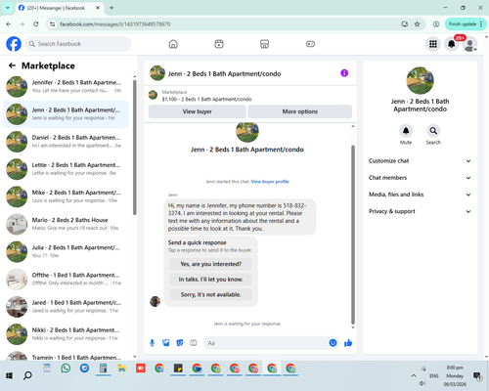This screenshot has width=489, height=391.
Task: Open Mike's apartment conversation
Action: click(x=66, y=196)
